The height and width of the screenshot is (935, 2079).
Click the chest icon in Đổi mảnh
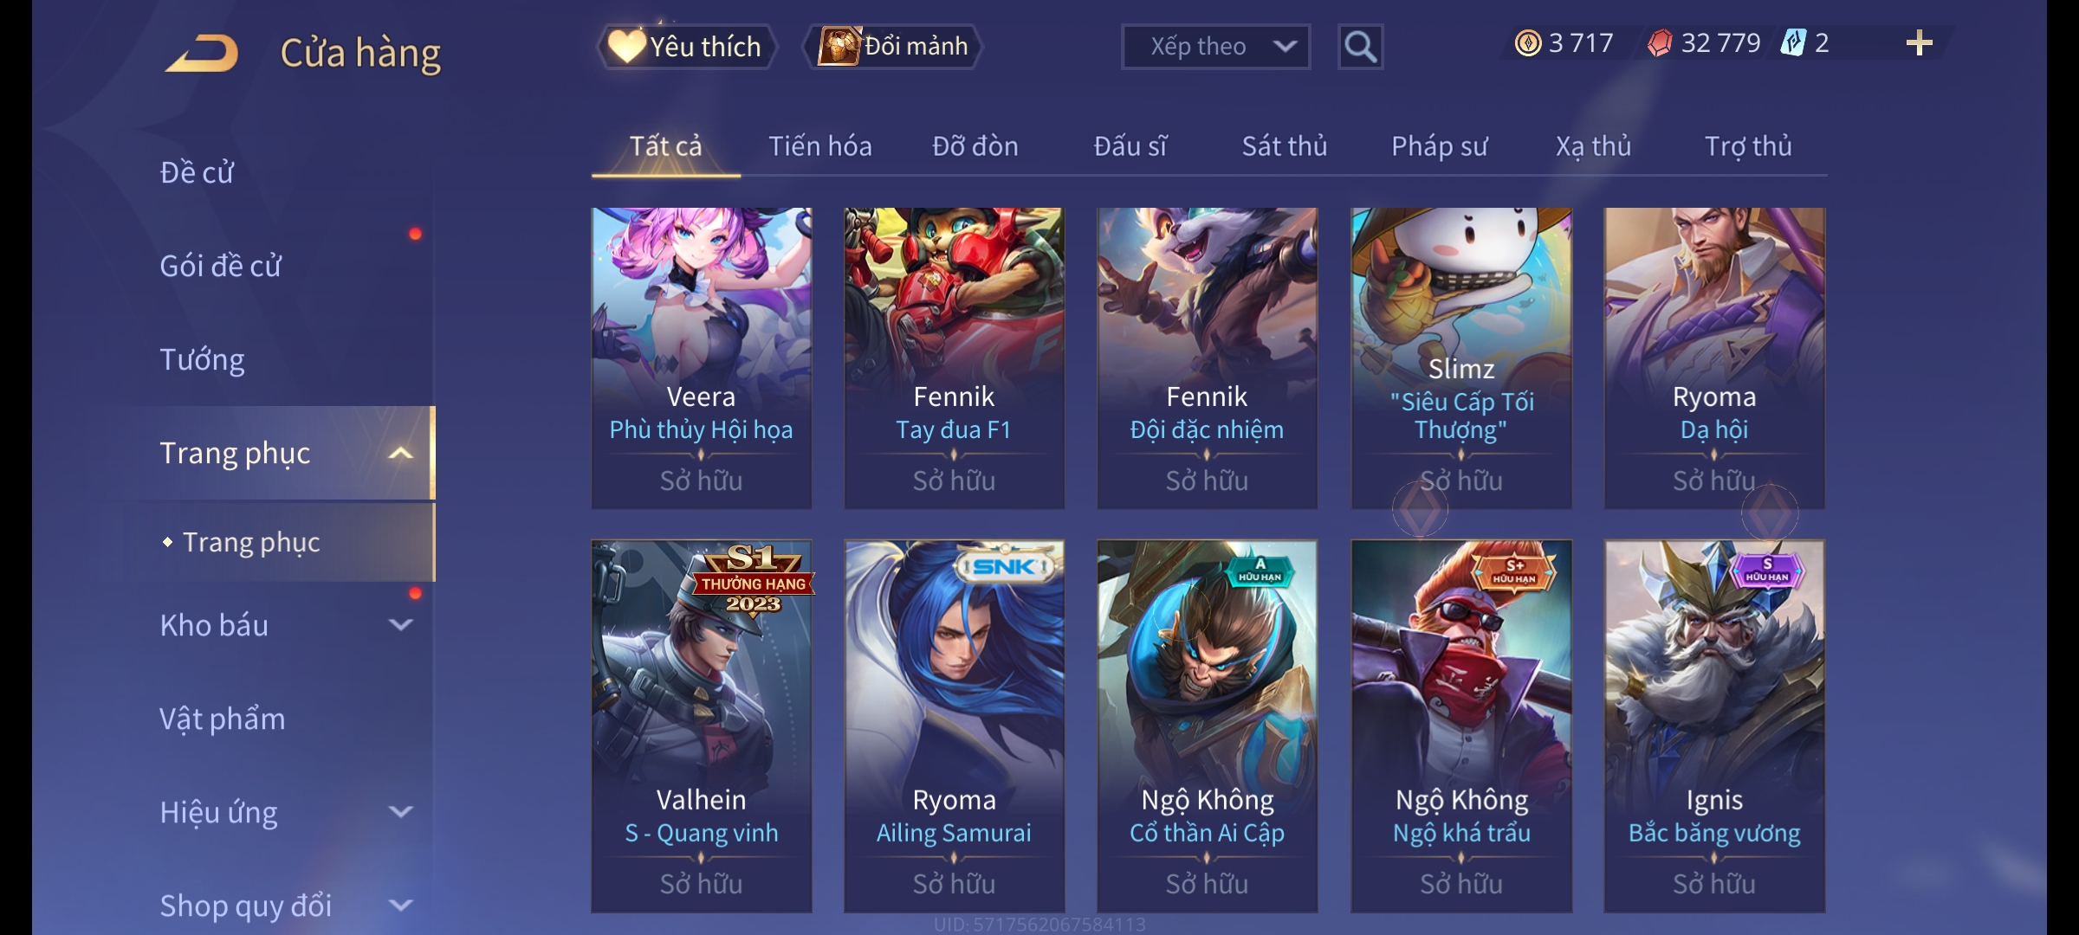point(839,46)
